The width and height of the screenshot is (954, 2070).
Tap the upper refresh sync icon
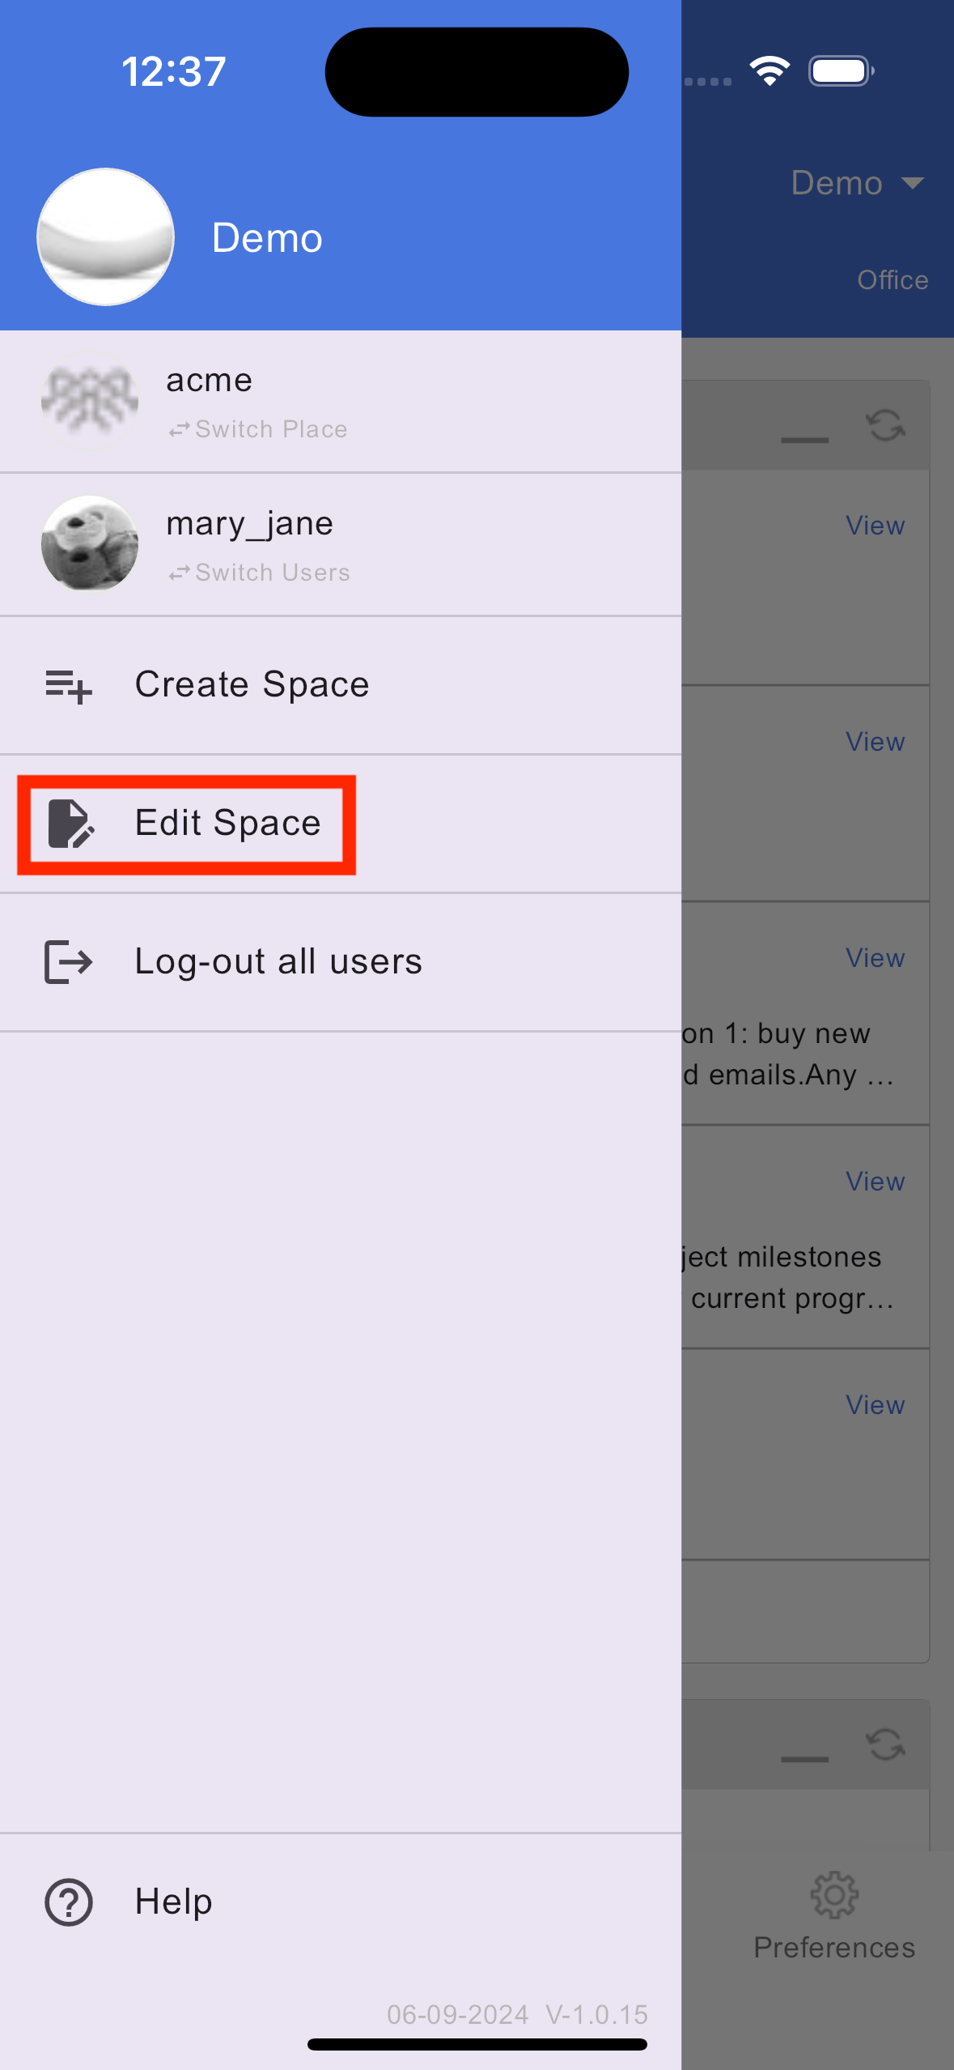[885, 425]
